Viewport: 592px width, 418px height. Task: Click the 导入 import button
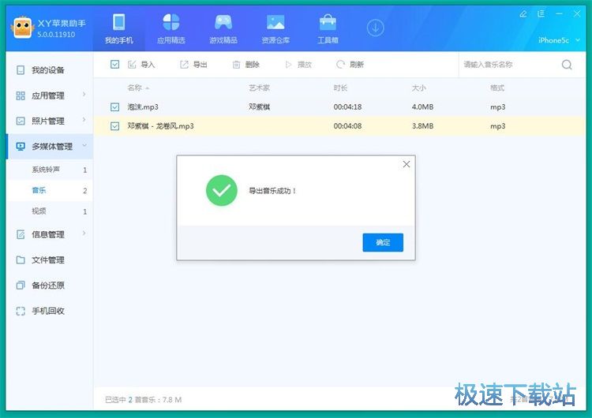[141, 65]
